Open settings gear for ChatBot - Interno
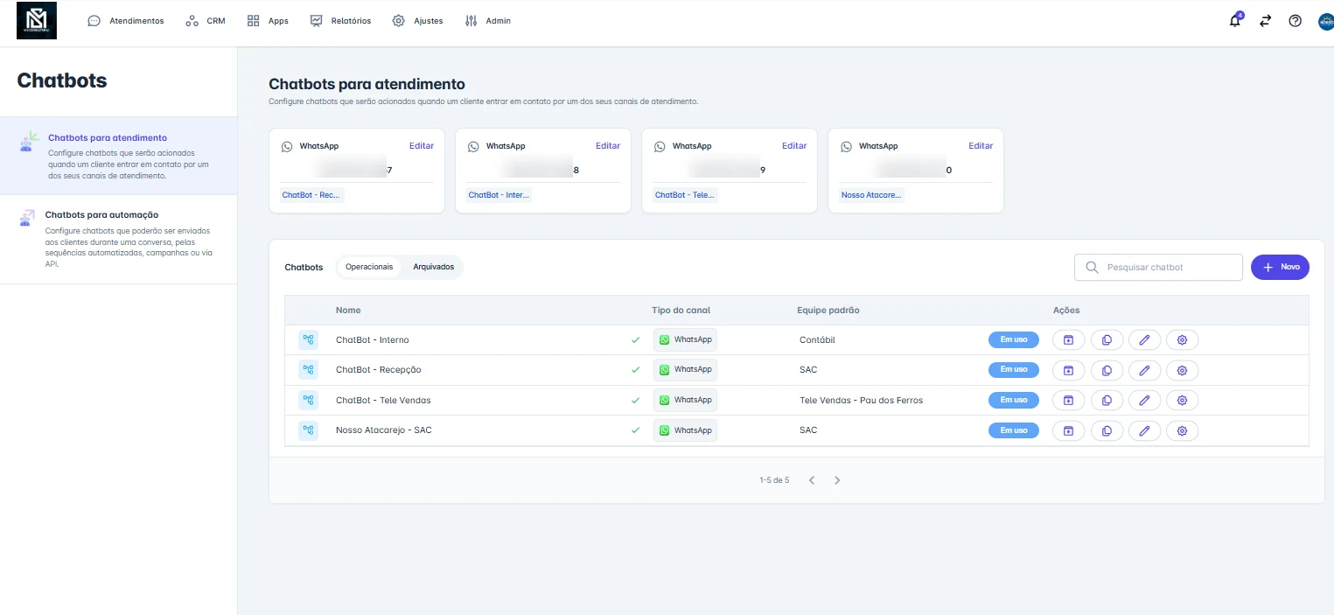 [x=1182, y=340]
